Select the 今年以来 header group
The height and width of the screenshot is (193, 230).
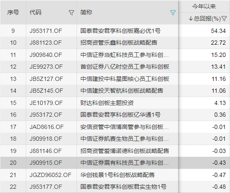[204, 6]
